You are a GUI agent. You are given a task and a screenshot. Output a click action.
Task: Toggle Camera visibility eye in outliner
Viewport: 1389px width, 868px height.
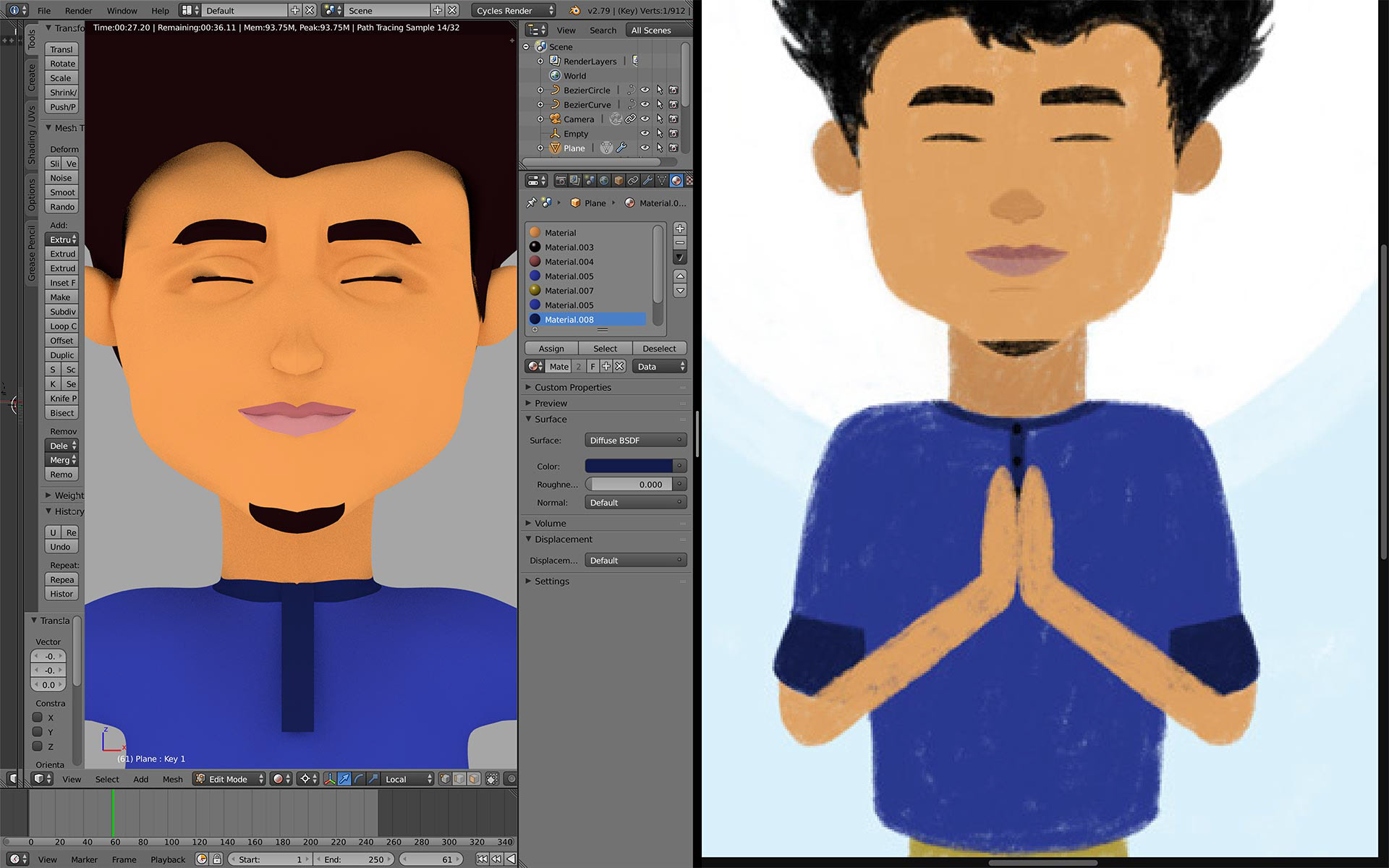(645, 119)
